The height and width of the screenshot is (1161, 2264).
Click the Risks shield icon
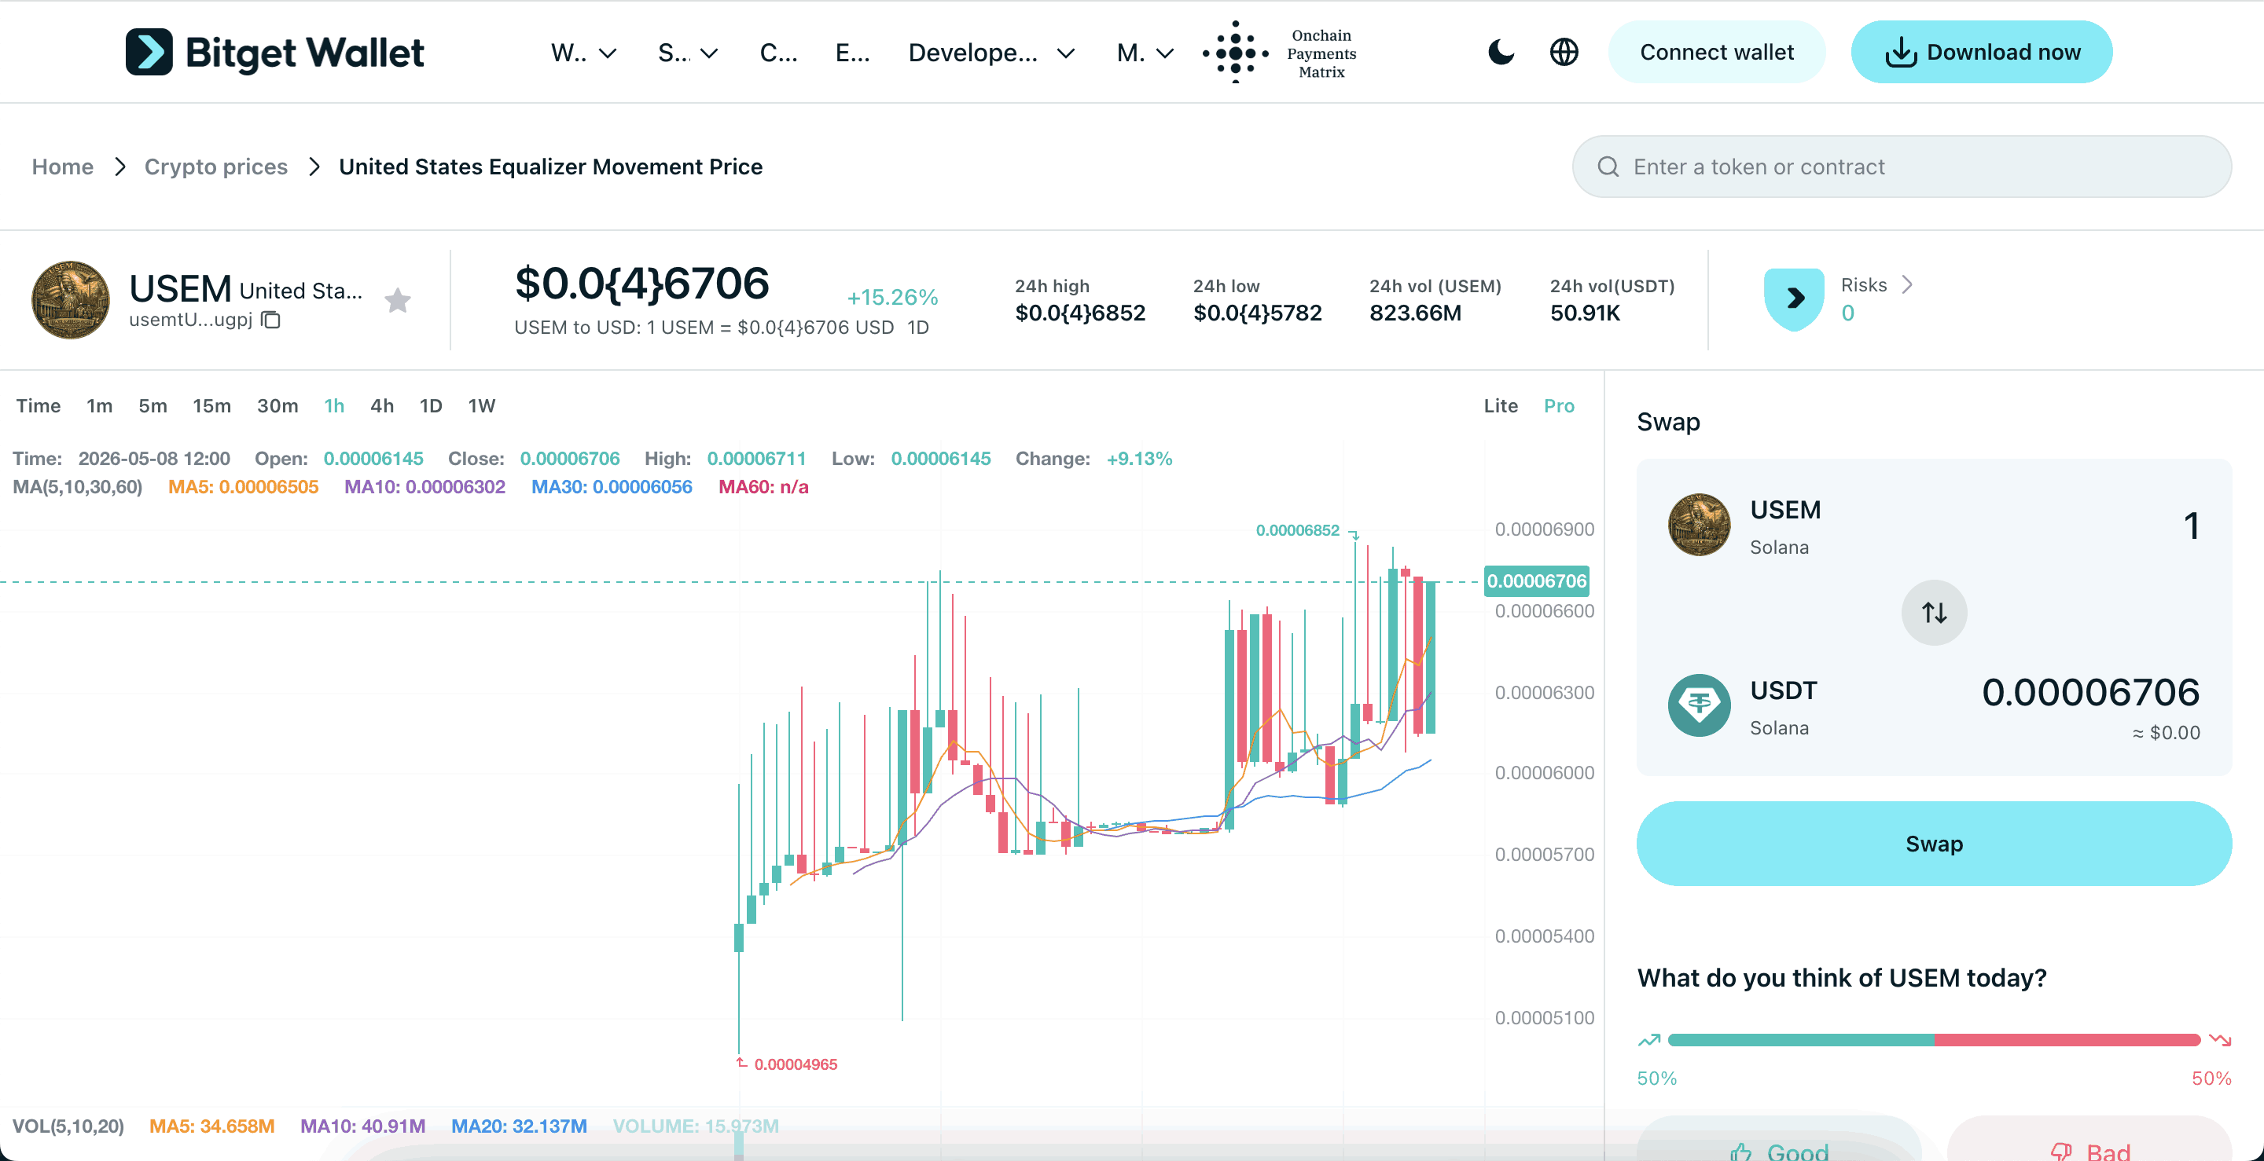point(1794,299)
